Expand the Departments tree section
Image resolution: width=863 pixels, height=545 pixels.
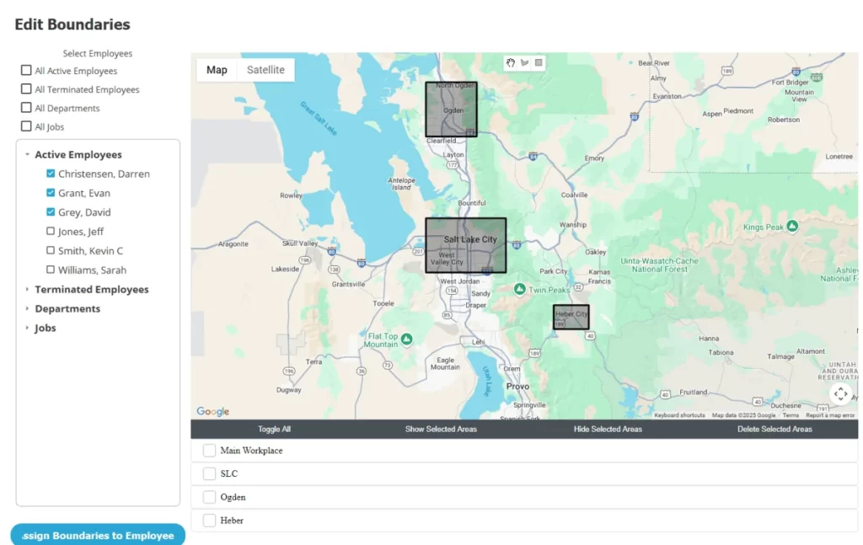tap(26, 308)
